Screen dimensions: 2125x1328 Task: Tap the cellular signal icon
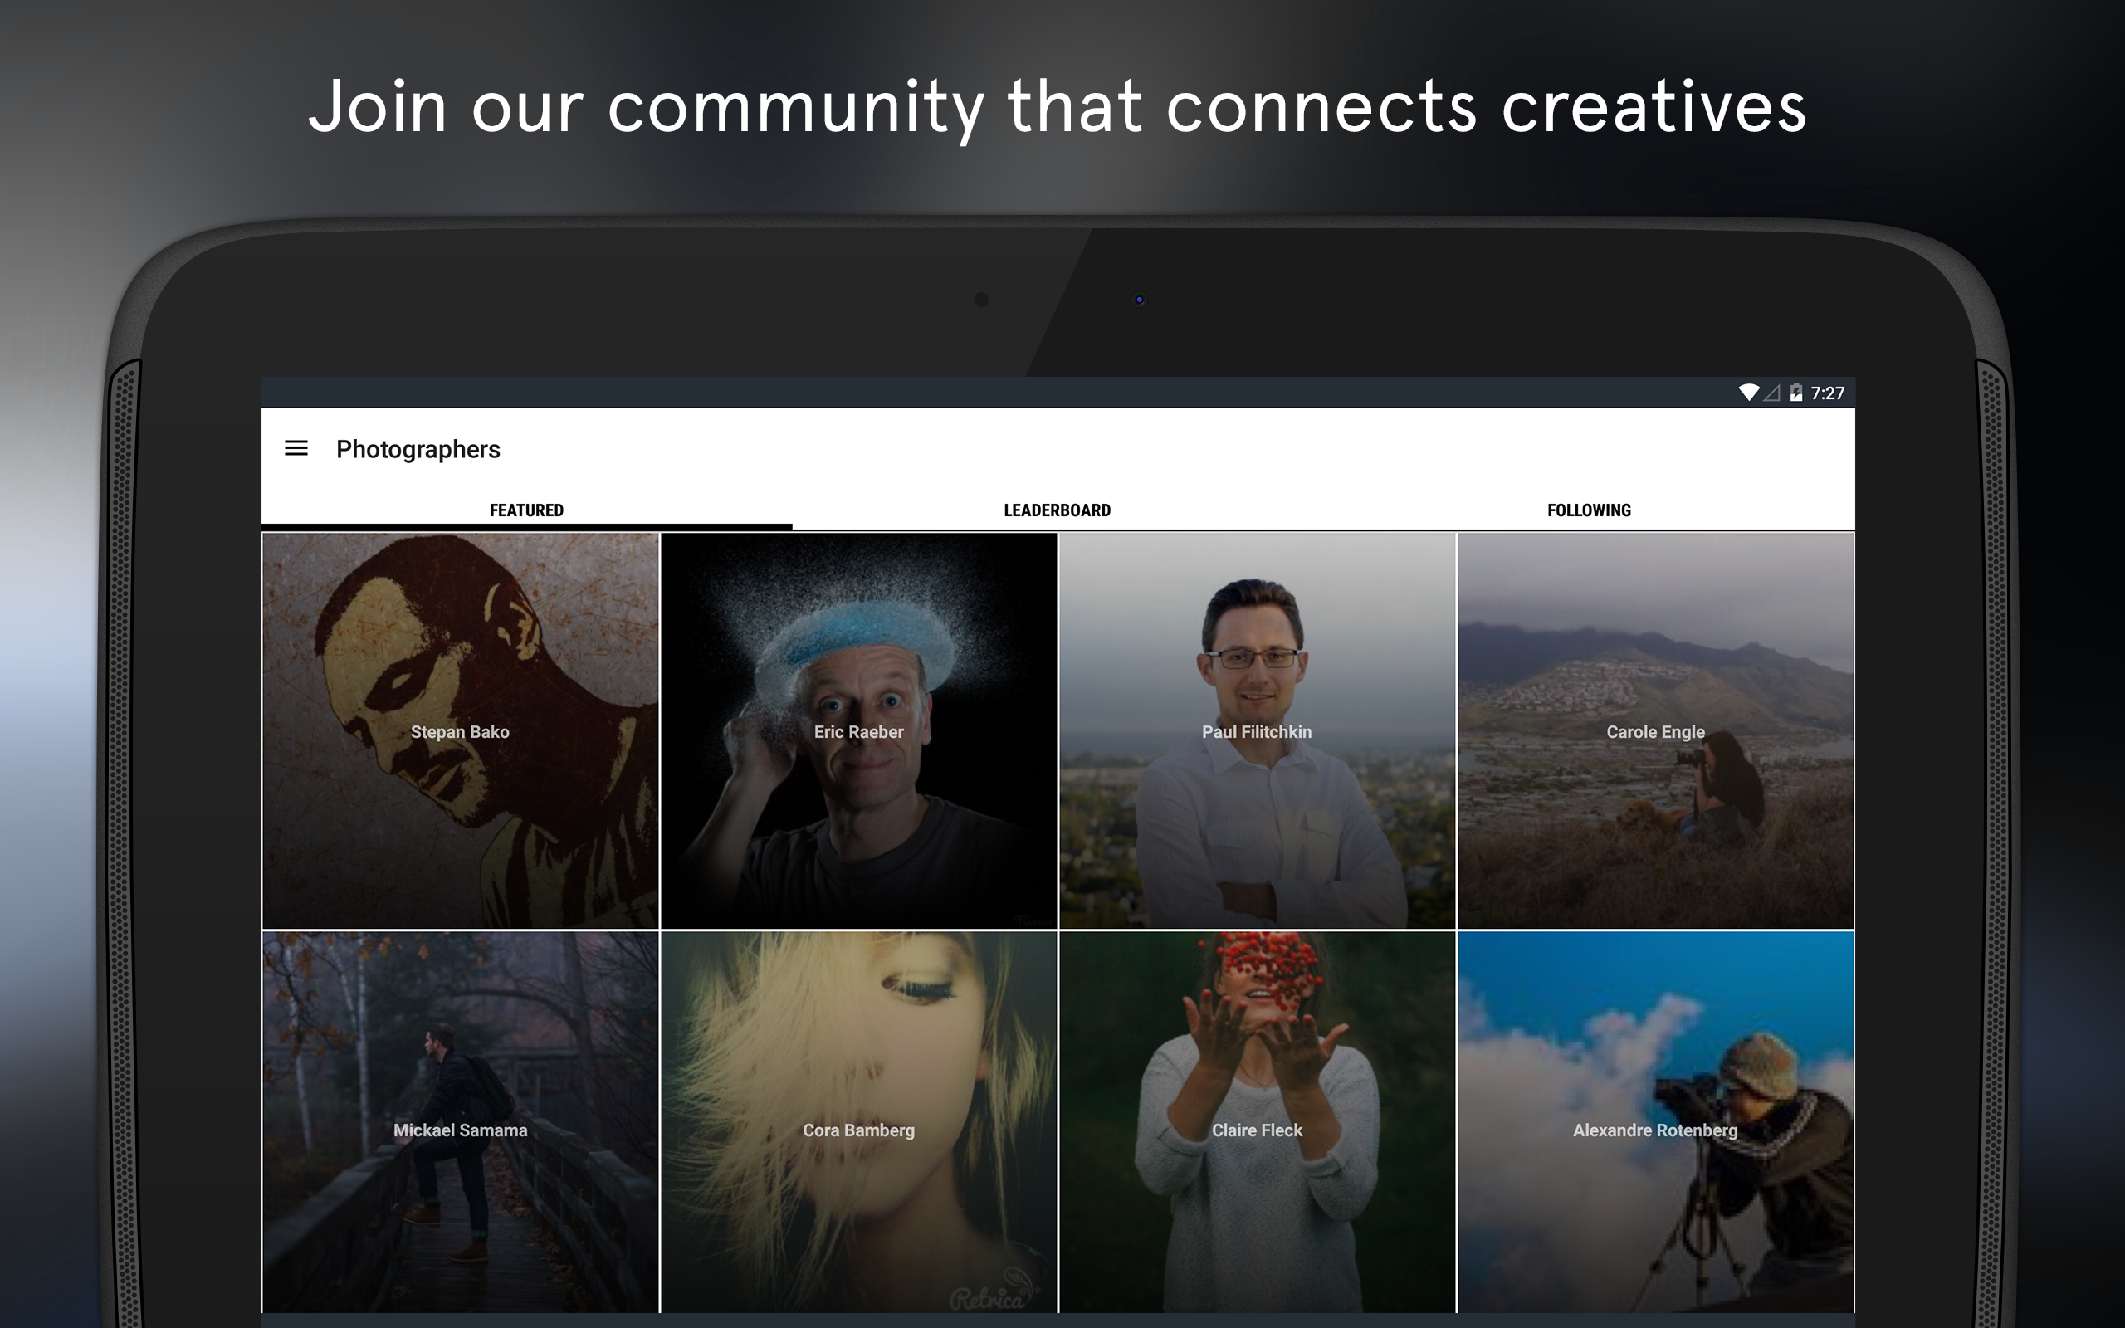click(x=1773, y=393)
